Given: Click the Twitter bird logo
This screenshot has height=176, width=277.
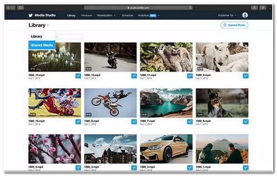Looking at the screenshot, I should 30,15.
